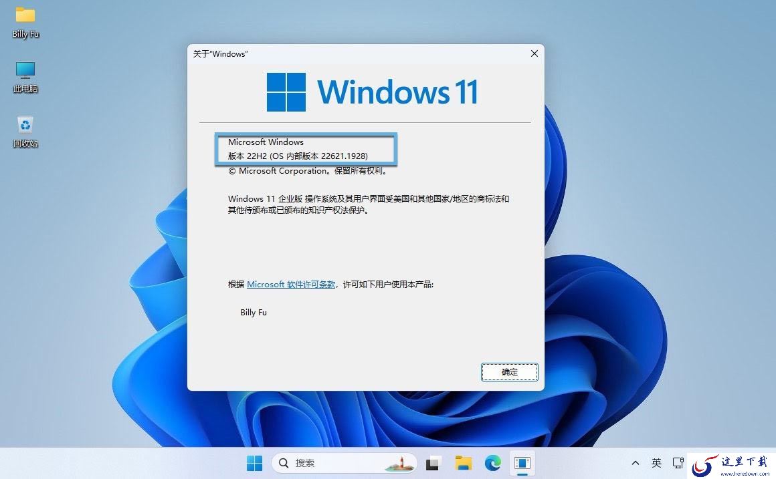Click the lighthouse search highlight icon
This screenshot has width=776, height=479.
point(400,463)
